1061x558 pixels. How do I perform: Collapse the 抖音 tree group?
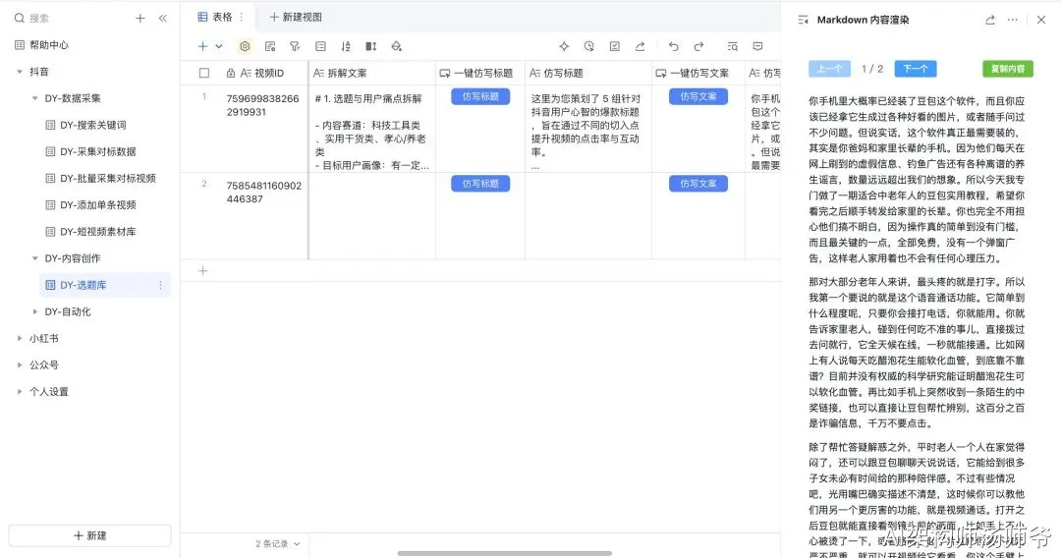(20, 71)
